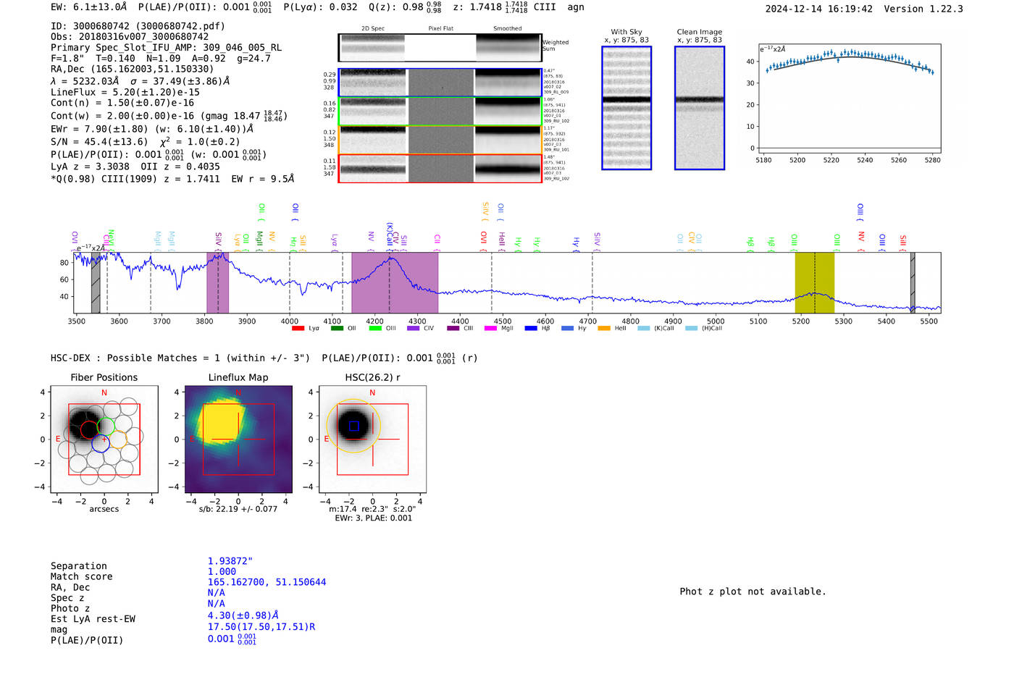Select the blue-bordered fiber spectrum row
Viewport: 1014px width, 690px height.
tap(440, 83)
